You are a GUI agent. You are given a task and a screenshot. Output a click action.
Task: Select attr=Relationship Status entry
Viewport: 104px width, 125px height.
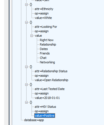click(x=51, y=71)
